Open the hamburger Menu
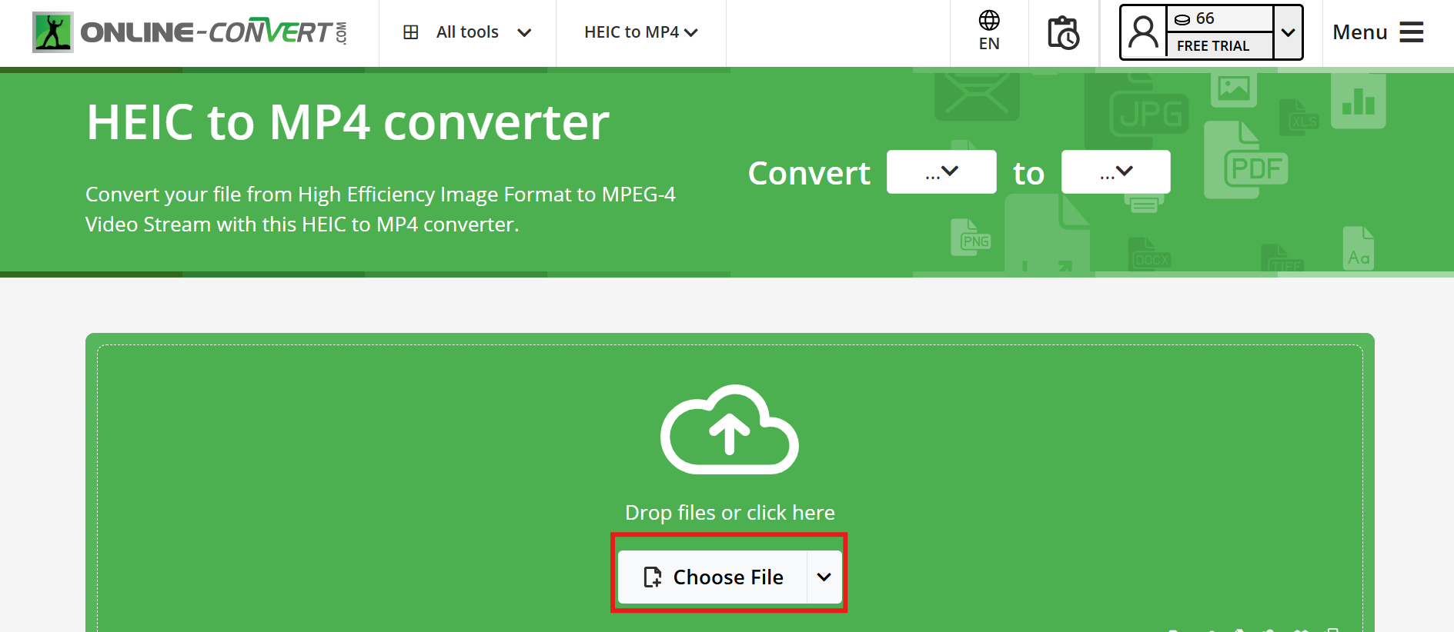The height and width of the screenshot is (632, 1454). (x=1378, y=32)
